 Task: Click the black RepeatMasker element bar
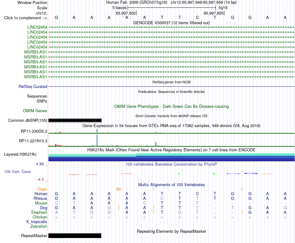(x=75, y=236)
